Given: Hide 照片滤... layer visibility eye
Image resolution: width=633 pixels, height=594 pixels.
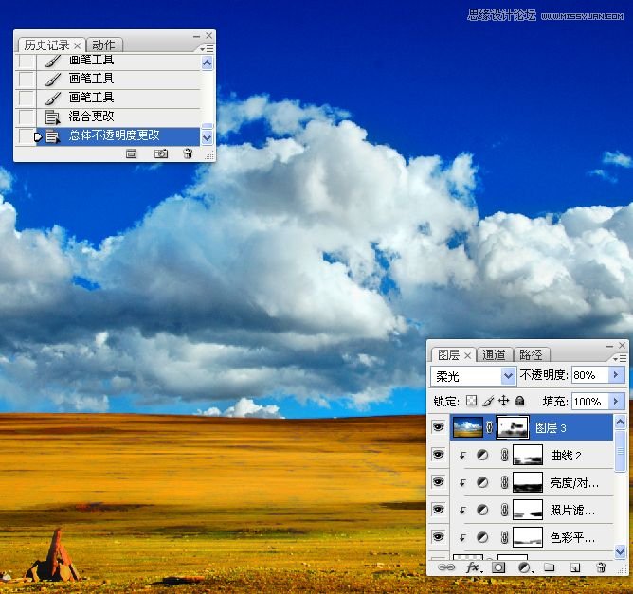Looking at the screenshot, I should (x=438, y=510).
